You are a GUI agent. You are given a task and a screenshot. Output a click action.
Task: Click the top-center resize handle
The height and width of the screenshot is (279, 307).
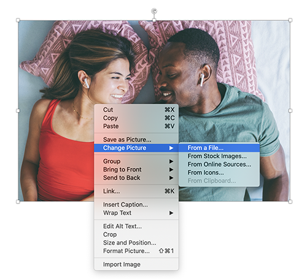154,20
